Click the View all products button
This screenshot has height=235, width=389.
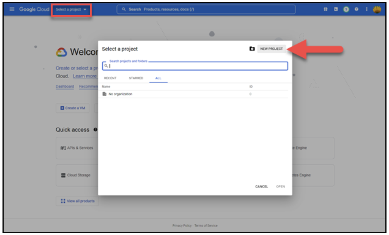pyautogui.click(x=78, y=201)
